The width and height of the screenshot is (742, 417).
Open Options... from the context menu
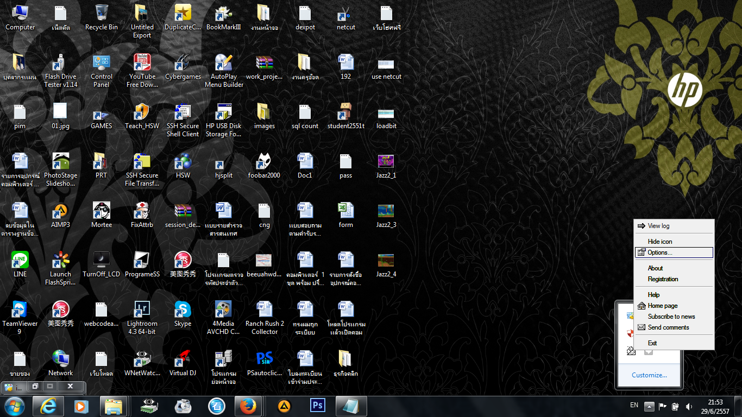click(x=674, y=252)
